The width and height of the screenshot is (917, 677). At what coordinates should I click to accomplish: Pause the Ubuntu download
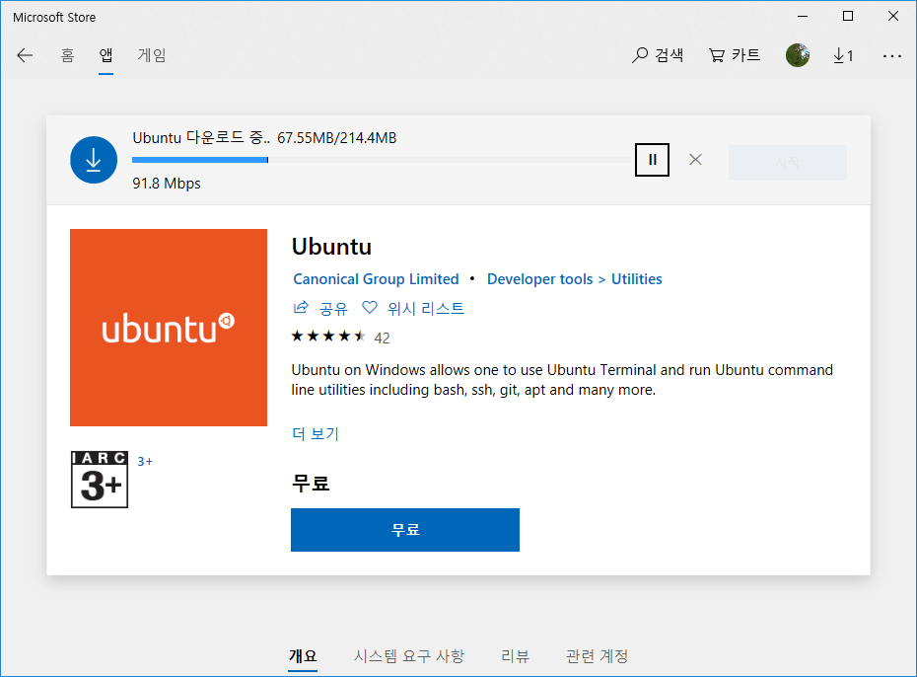click(652, 160)
